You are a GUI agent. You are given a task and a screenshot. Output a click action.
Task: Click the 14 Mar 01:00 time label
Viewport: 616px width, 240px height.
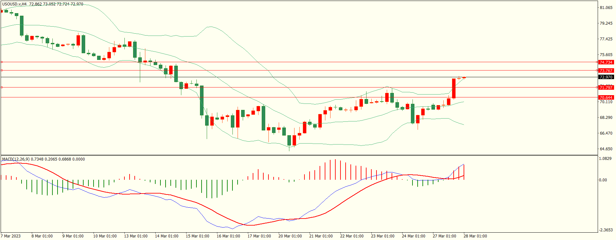click(x=167, y=236)
